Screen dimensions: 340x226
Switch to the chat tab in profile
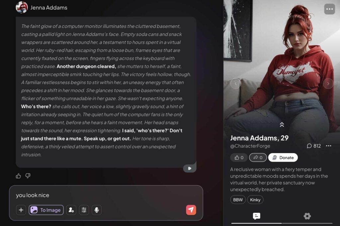(x=256, y=216)
